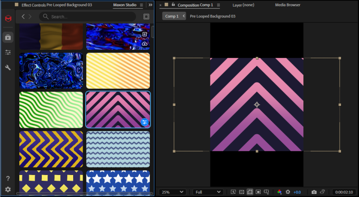The height and width of the screenshot is (197, 359).
Task: Open the Maxon Studio sliders controls panel
Action: click(8, 53)
